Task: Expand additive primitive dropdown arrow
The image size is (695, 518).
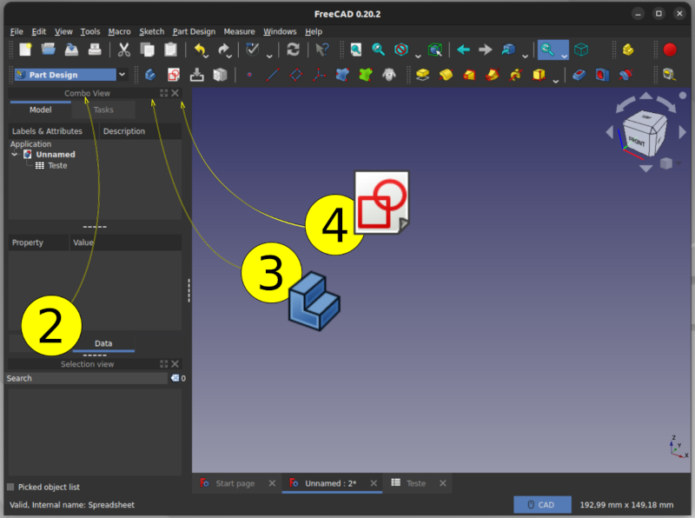Action: pos(556,81)
